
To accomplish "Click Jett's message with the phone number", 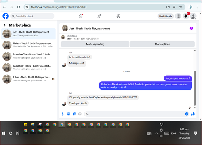I will [x=103, y=98].
